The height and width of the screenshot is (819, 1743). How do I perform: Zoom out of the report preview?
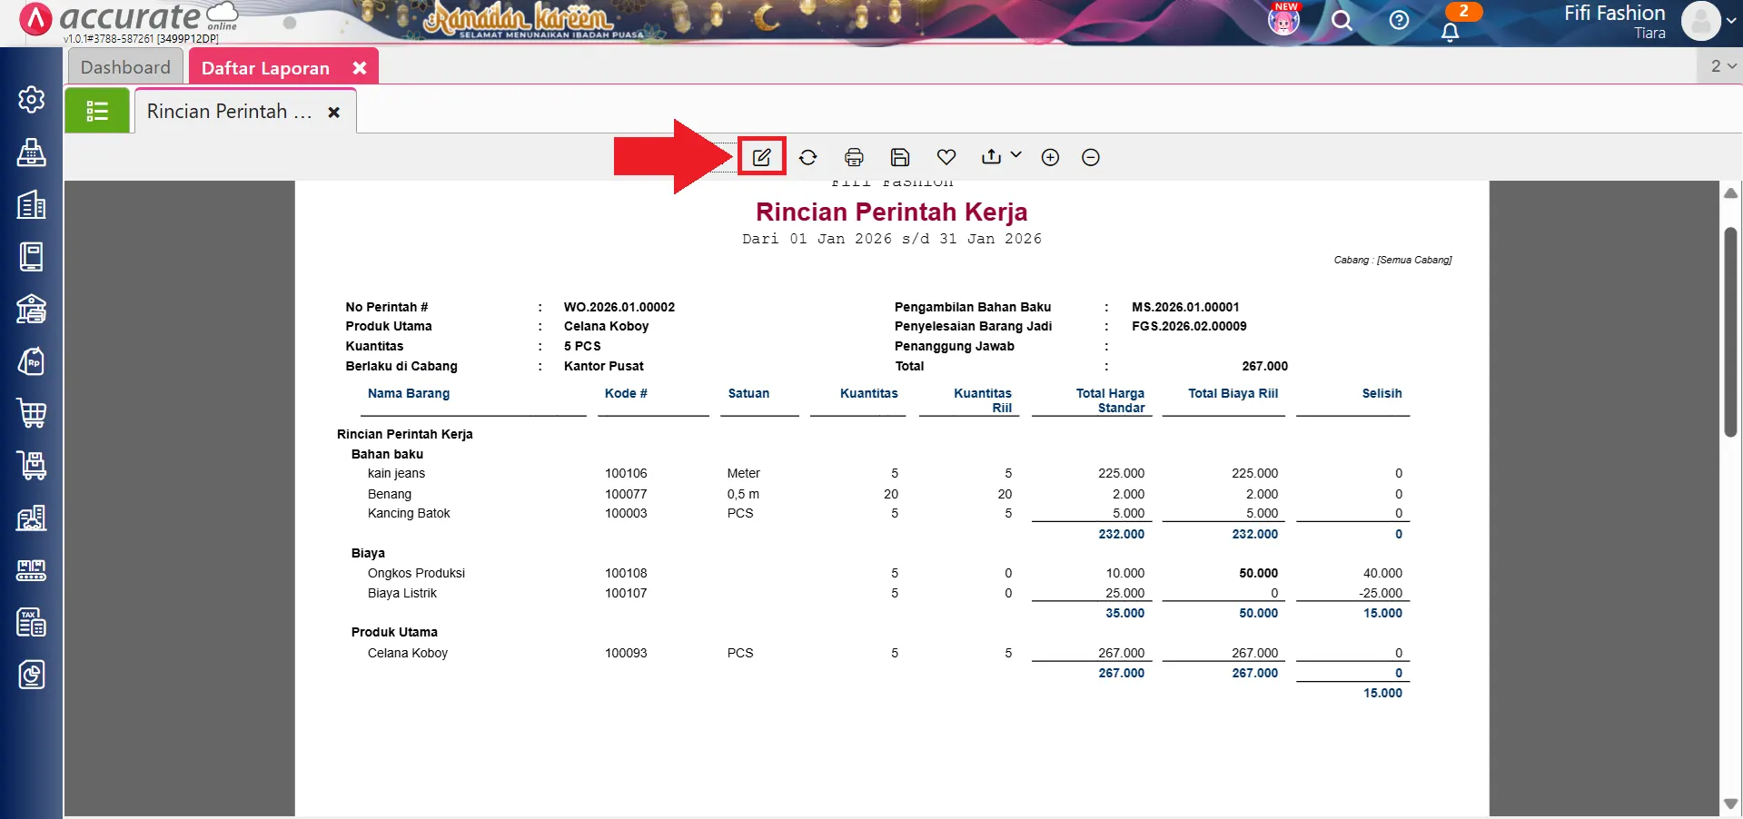(1090, 156)
